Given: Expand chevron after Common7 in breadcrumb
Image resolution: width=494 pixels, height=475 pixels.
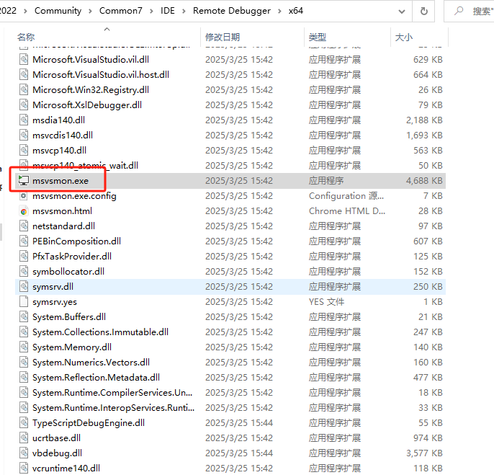Looking at the screenshot, I should pos(151,11).
